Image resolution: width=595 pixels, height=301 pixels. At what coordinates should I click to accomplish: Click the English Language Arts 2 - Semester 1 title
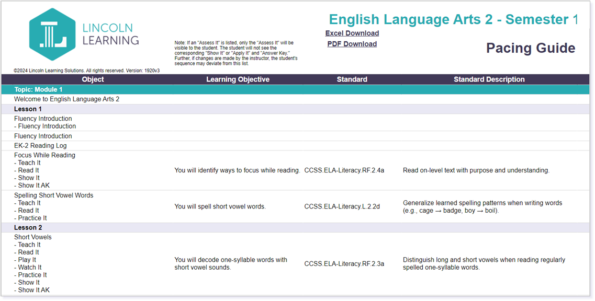[453, 20]
